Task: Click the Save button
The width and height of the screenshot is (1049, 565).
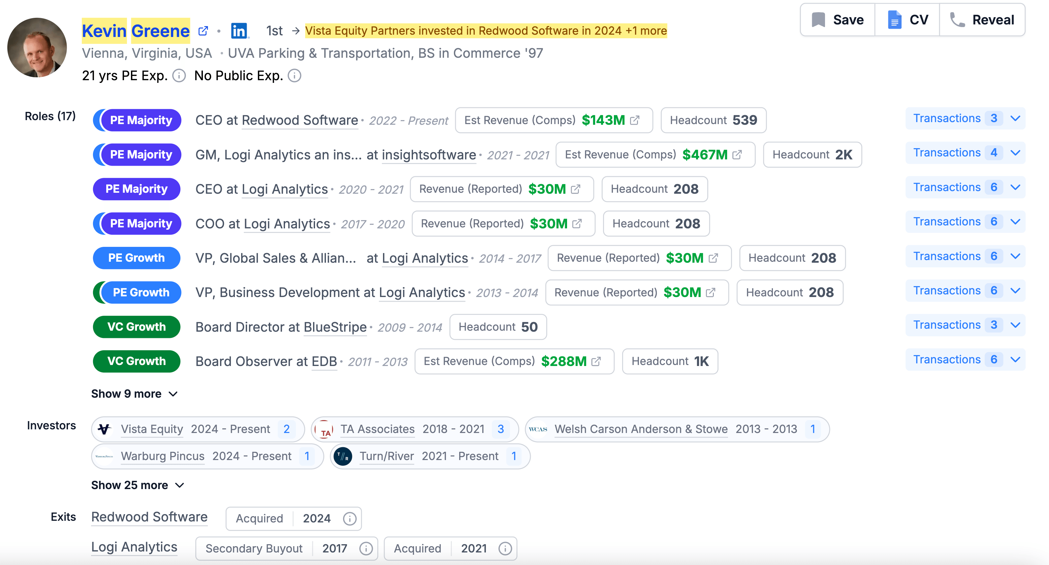Action: [838, 20]
